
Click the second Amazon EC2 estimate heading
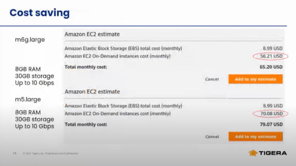(x=92, y=91)
